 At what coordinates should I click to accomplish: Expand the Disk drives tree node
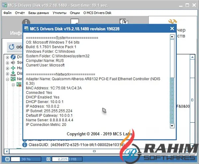point(8,74)
